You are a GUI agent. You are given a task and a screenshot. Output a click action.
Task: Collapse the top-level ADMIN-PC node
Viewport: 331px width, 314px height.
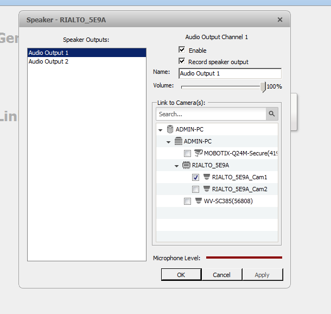point(161,130)
